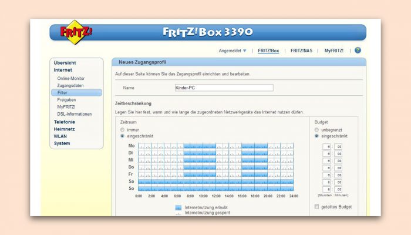Click the Mi row of the time grid
Screen dimensions: 411x235
coord(215,160)
